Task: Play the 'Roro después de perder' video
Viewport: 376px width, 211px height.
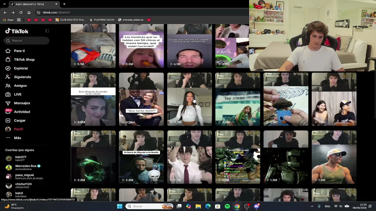Action: coord(93,99)
